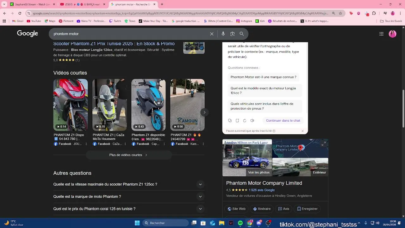The width and height of the screenshot is (405, 228).
Task: Open the YouTube bookmark
Action: click(34, 21)
